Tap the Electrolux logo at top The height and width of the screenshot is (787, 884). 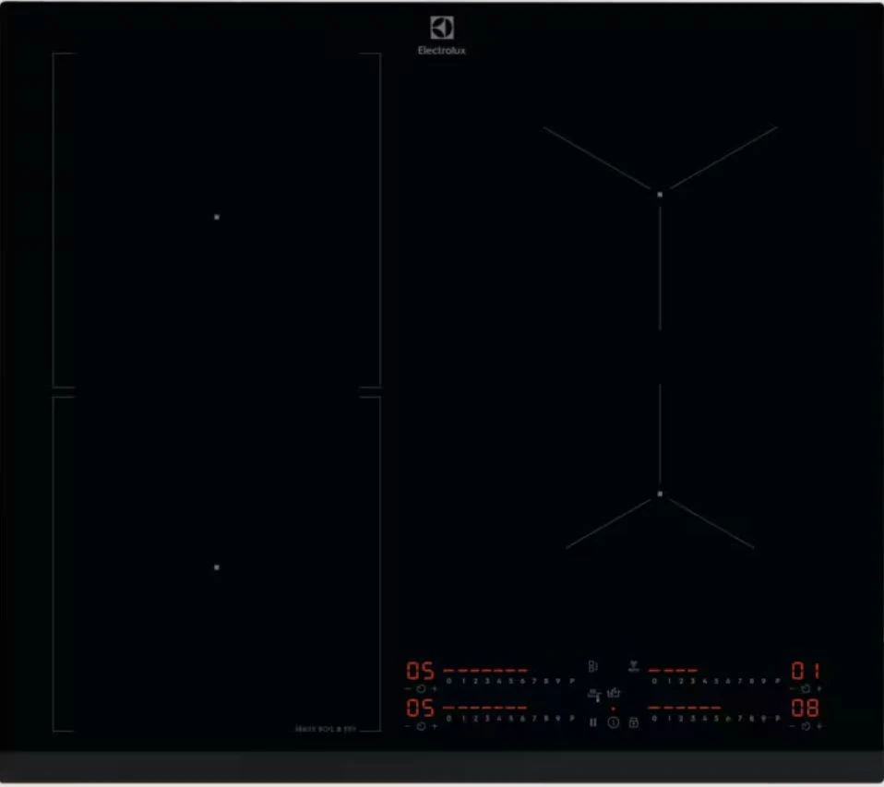click(442, 35)
